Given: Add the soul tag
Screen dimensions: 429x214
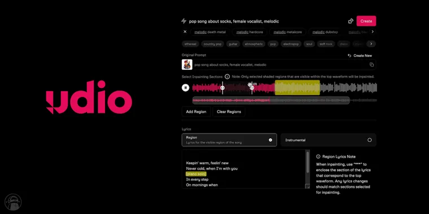Looking at the screenshot, I should click(309, 44).
